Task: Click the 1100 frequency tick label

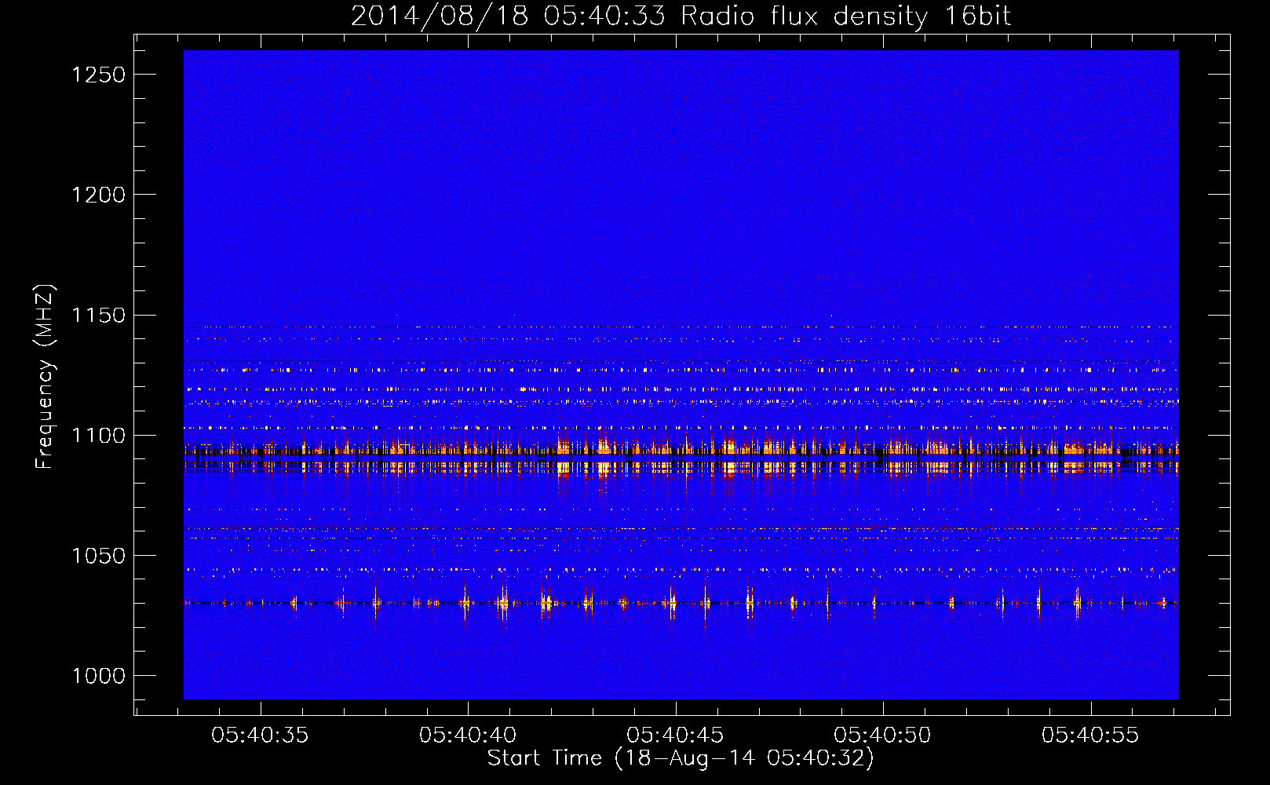Action: [x=99, y=436]
